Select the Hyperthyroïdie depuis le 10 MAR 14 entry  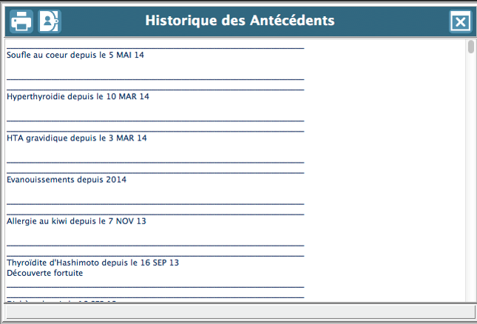[x=78, y=96]
